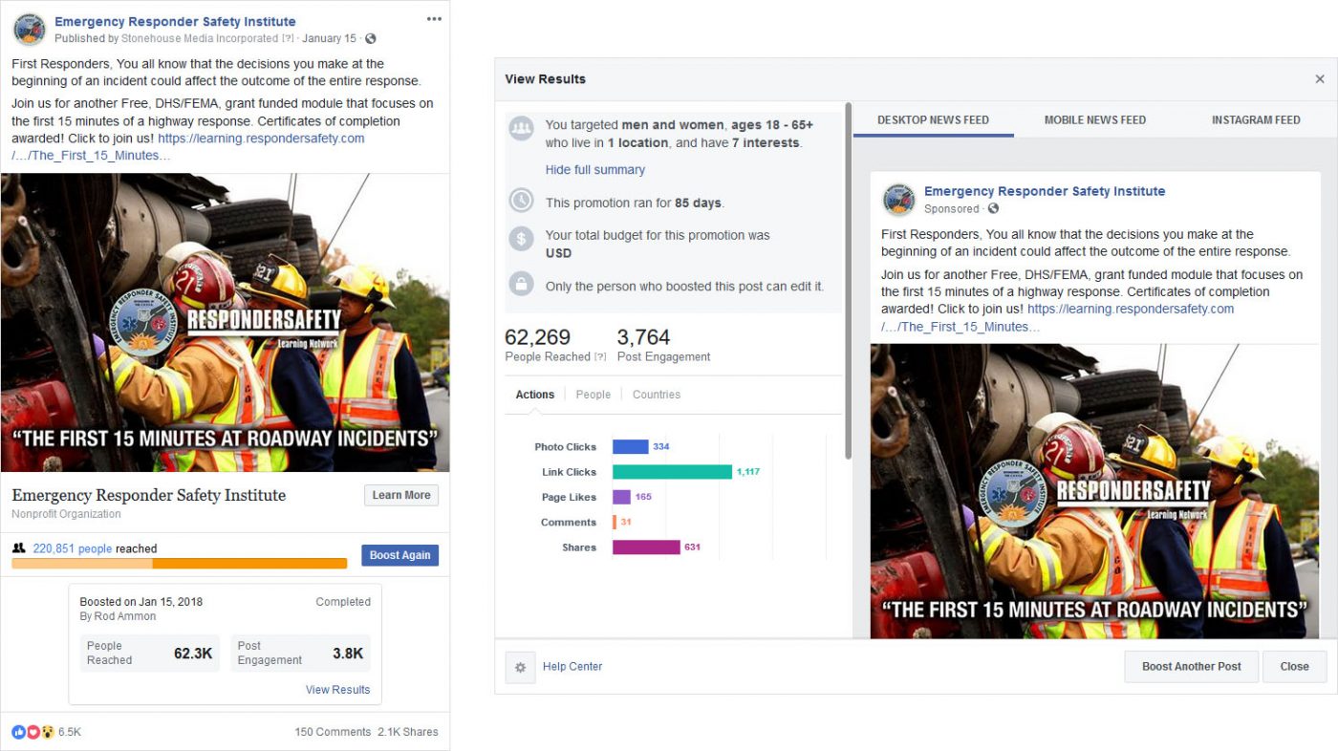Close the View Results dialog with X
Viewport: 1338px width, 751px height.
pos(1320,79)
